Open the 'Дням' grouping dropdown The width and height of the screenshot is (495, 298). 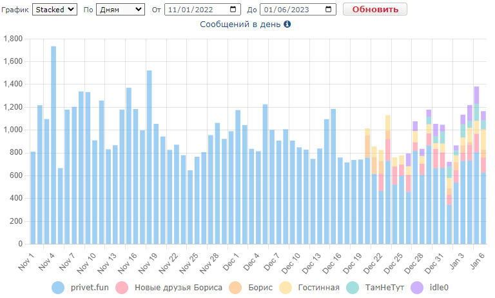pos(121,10)
